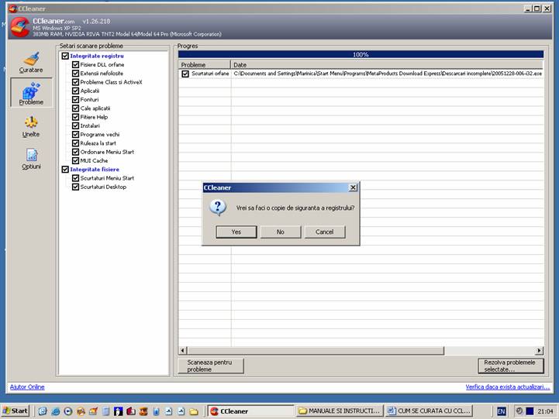Viewport: 559px width, 419px height.
Task: Uncheck the Scurtaturi orfane result row checkbox
Action: pos(185,74)
